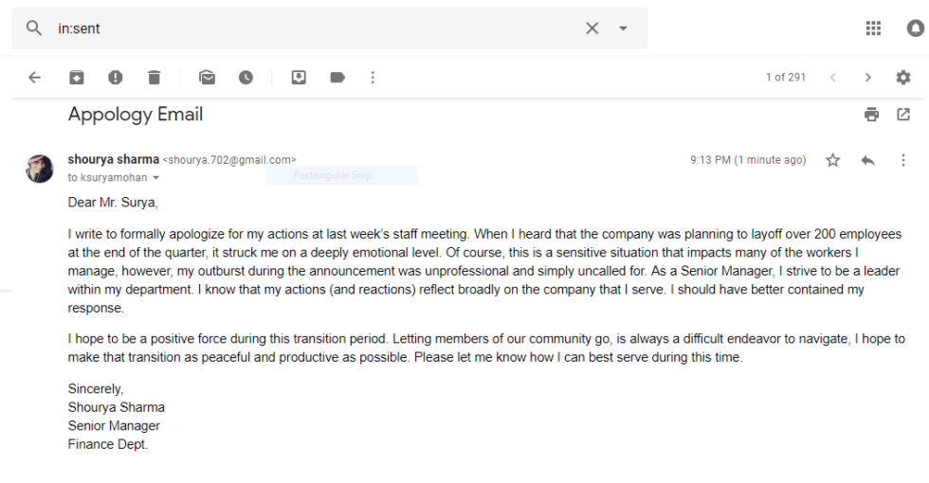Print the entire conversation
The image size is (929, 483).
click(871, 115)
